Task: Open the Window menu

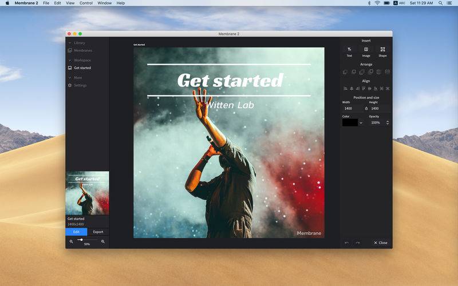Action: pos(105,3)
